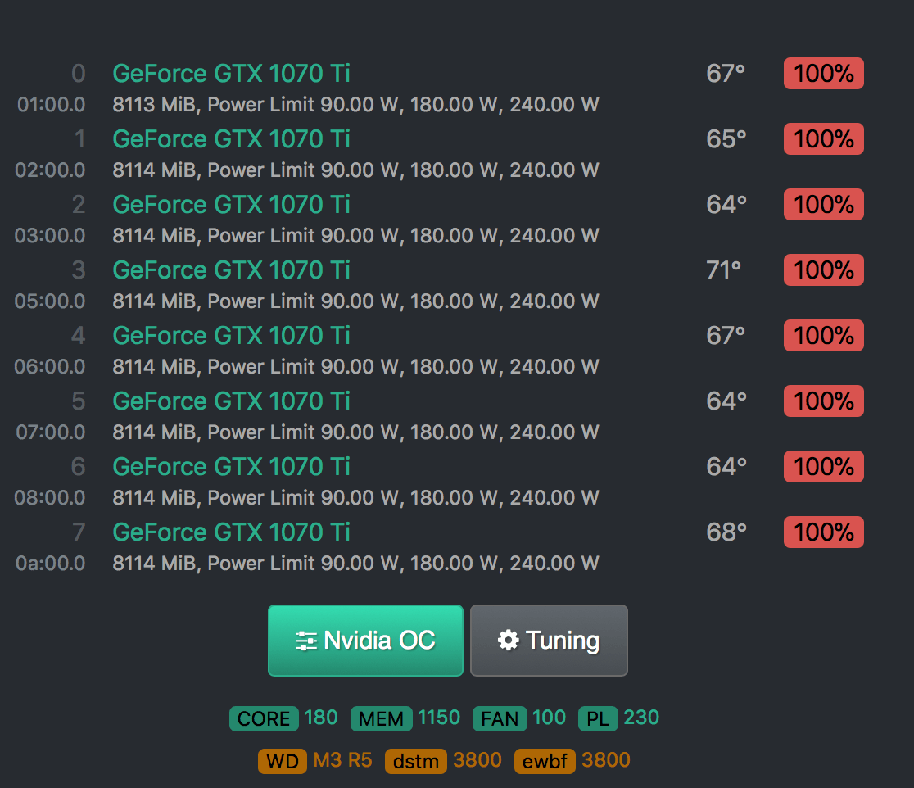Select GPU 3 GeForce GTX 1070 Ti
This screenshot has width=914, height=788.
click(x=231, y=270)
